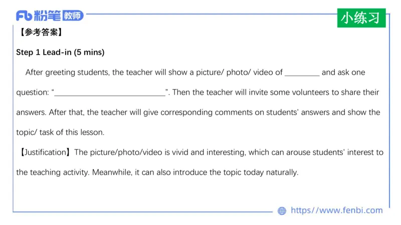Click the "【Justification】" label
This screenshot has height=225, width=401.
tap(44, 152)
